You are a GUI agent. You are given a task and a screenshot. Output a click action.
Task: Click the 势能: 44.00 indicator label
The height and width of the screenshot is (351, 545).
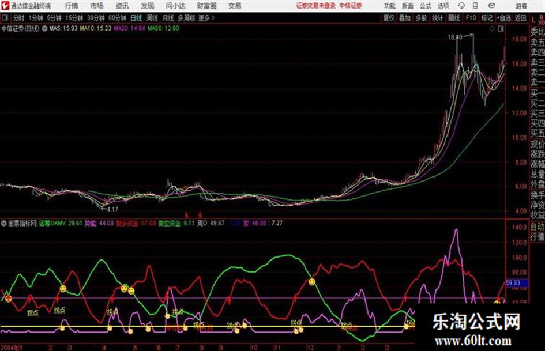tap(99, 223)
